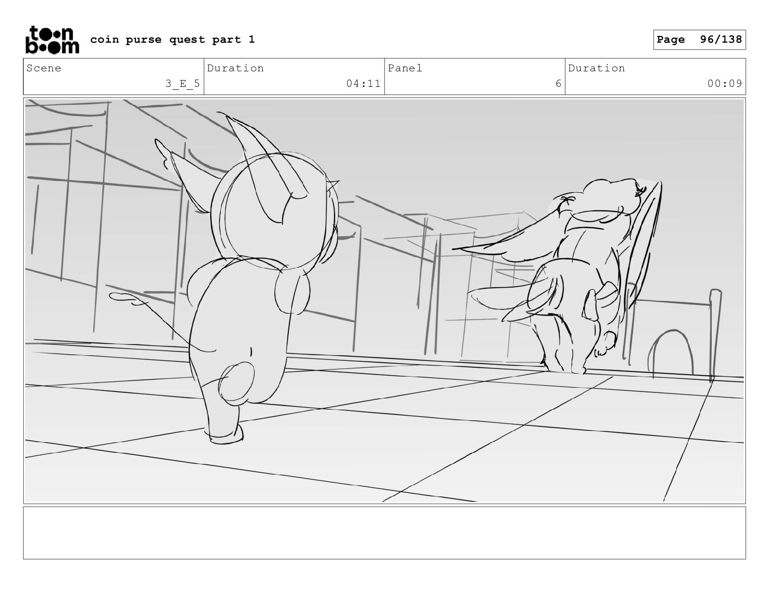Click the scene duration value 04:11
The width and height of the screenshot is (769, 594).
[x=363, y=83]
